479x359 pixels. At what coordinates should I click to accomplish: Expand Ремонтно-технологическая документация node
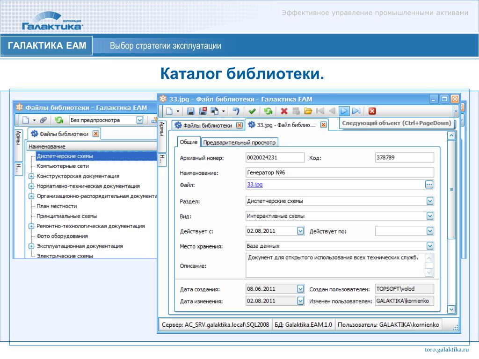pyautogui.click(x=31, y=226)
